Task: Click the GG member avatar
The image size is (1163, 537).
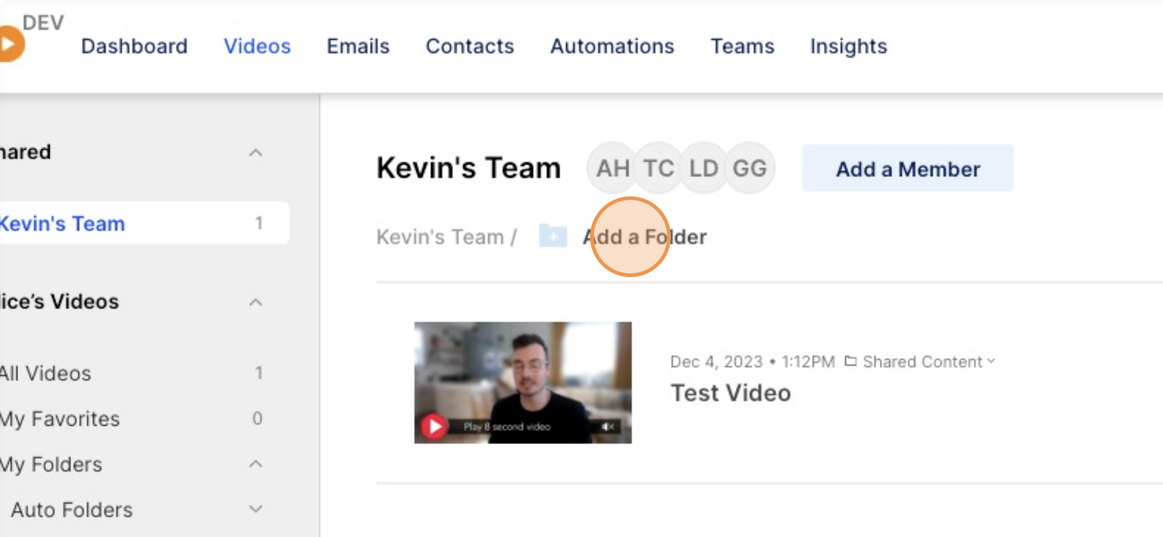Action: coord(750,168)
